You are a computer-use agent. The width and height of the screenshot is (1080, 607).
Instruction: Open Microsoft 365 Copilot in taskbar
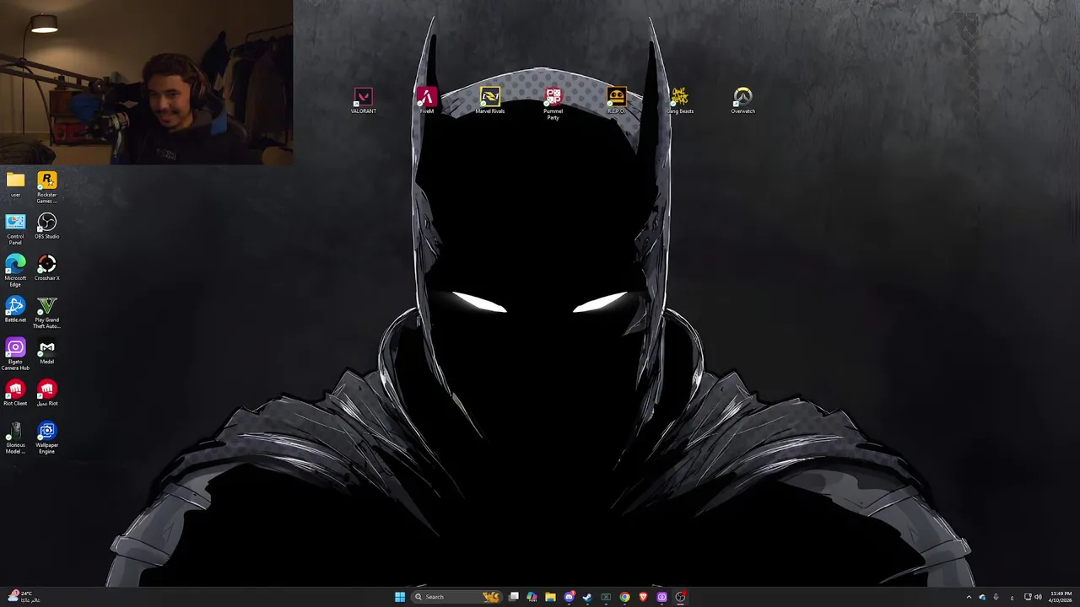click(532, 597)
